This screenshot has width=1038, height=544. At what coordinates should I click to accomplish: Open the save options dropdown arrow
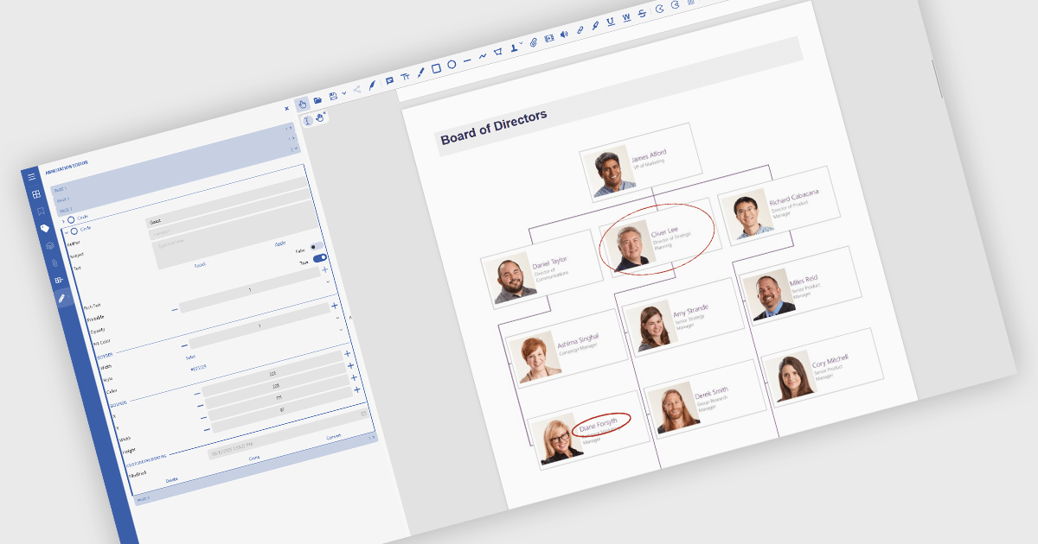point(343,93)
